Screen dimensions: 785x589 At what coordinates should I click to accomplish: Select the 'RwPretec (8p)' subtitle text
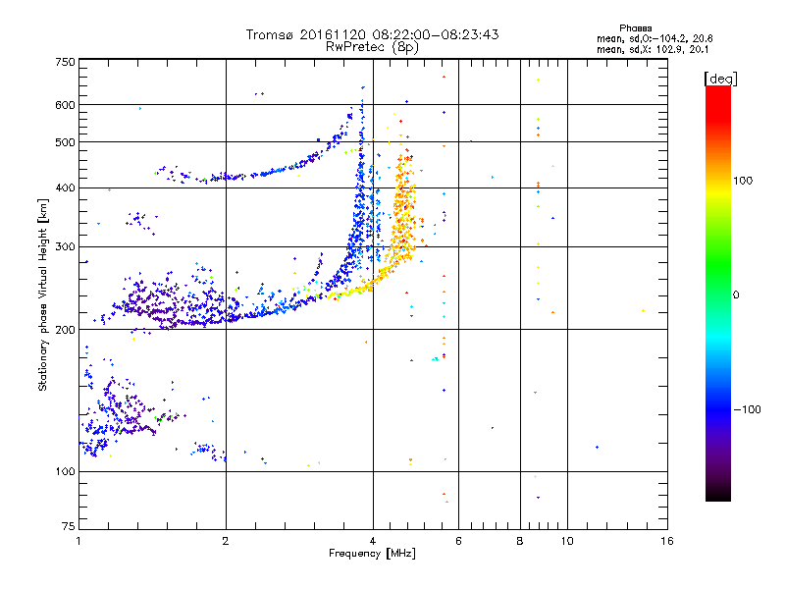click(373, 47)
